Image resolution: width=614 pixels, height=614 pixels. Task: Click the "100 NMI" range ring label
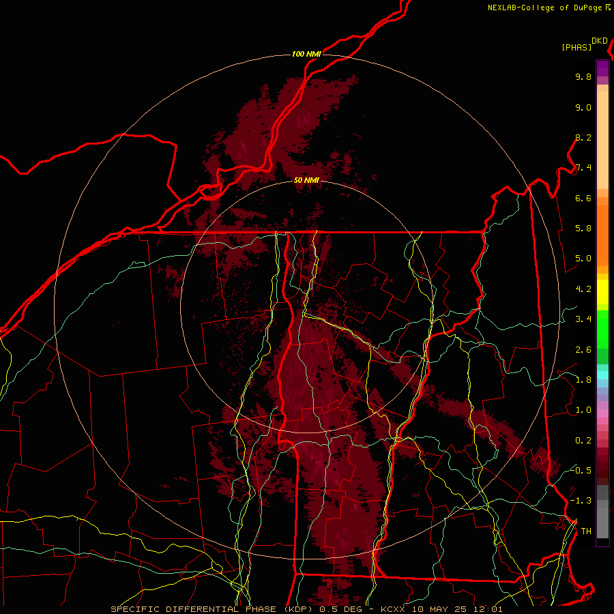tap(306, 54)
